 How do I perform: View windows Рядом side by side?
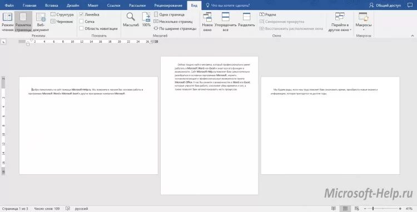[x=267, y=14]
